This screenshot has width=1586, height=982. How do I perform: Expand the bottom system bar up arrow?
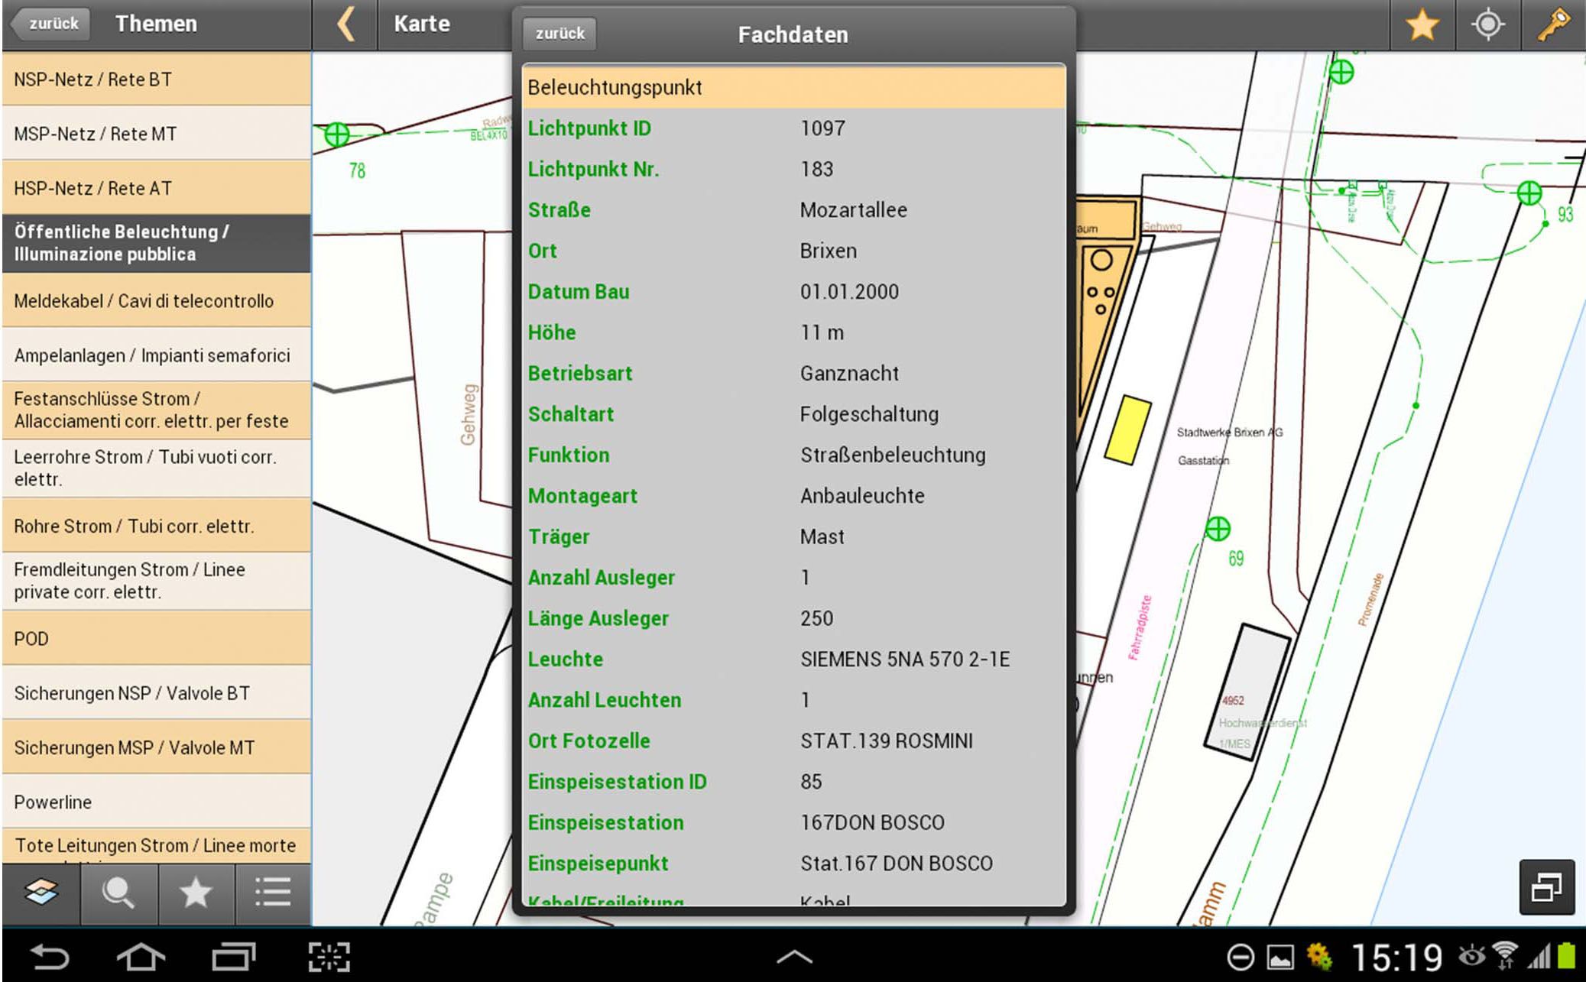click(x=794, y=957)
